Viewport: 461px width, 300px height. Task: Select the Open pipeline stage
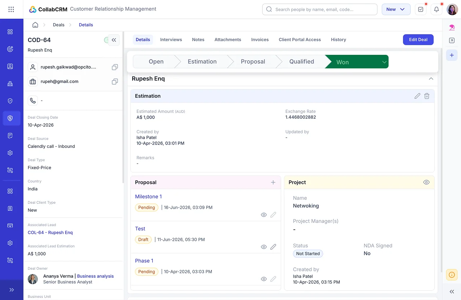[x=156, y=62]
